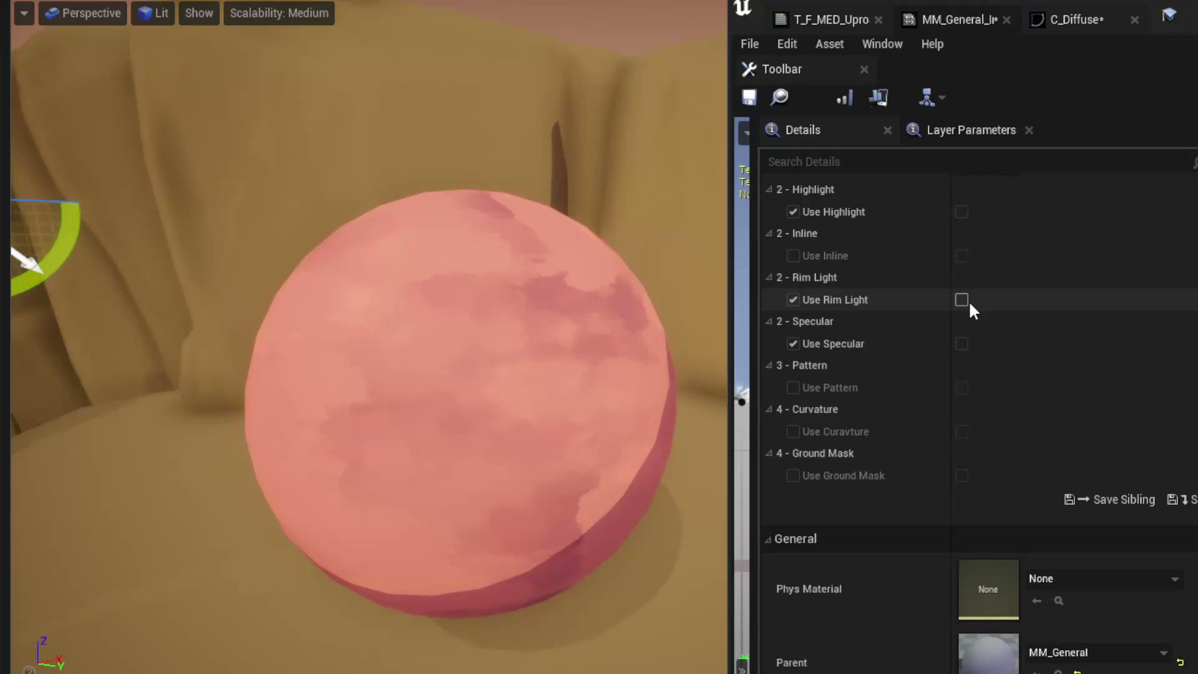Switch to the C_Diffuse tab
1198x674 pixels.
[x=1076, y=19]
